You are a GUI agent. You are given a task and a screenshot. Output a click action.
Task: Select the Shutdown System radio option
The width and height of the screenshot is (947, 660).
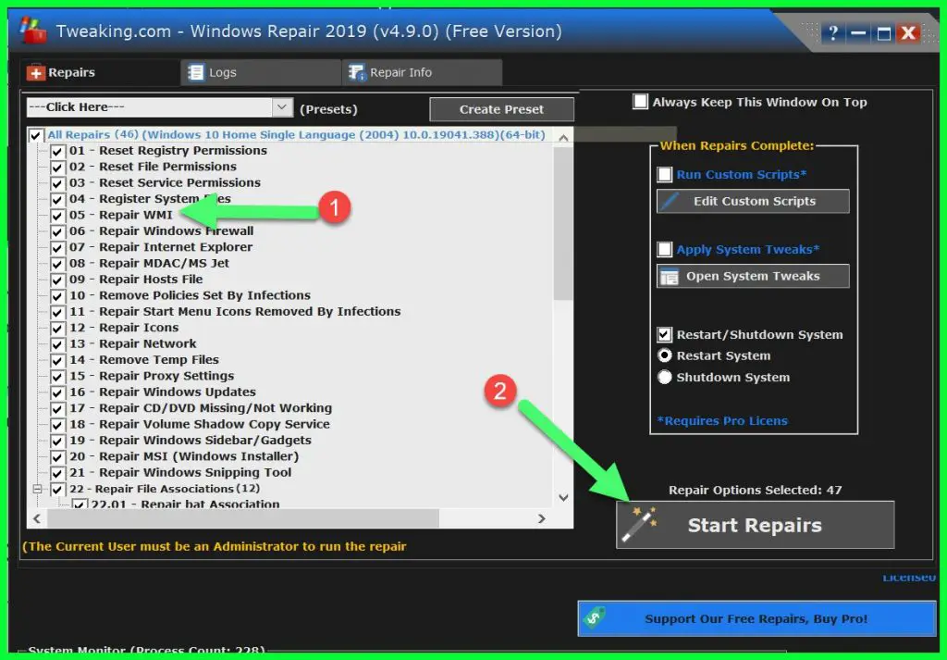[664, 377]
